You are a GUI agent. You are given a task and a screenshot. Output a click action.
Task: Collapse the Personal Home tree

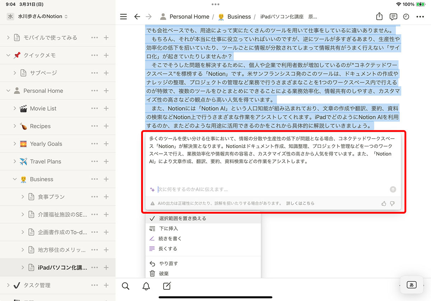[x=8, y=91]
